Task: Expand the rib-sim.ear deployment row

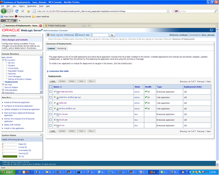Action: [55, 120]
